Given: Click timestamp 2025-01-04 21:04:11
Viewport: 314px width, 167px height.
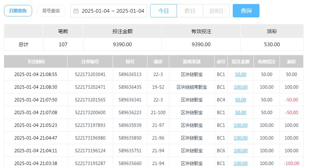Looking at the screenshot, I should 36,151.
